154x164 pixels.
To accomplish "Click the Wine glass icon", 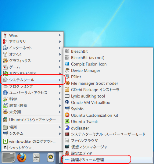I will [5, 35].
